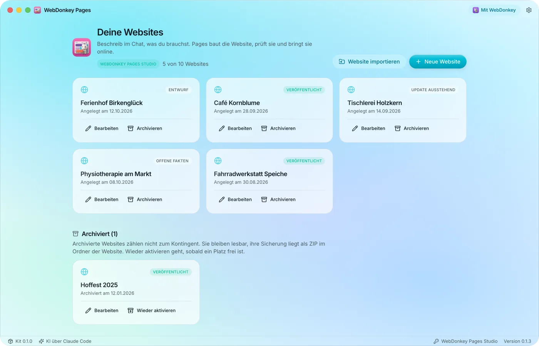Click Version 0.1.3 in status bar
The width and height of the screenshot is (539, 346).
tap(517, 341)
